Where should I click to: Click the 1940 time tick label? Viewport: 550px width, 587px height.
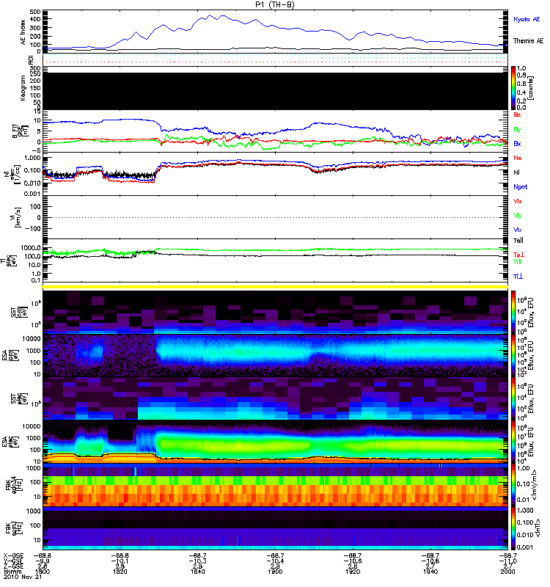[x=430, y=572]
